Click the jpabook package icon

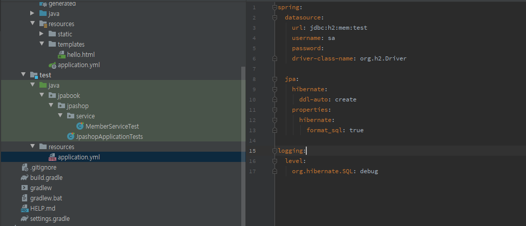52,95
